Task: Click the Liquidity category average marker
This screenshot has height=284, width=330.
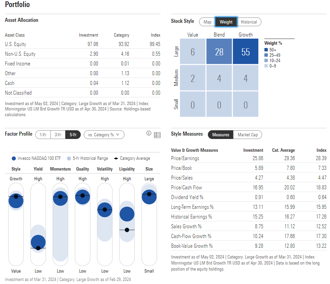Action: point(127,230)
